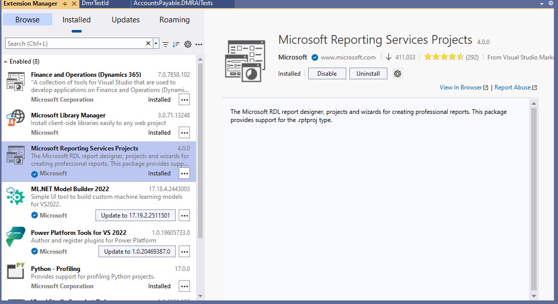
Task: Select the Power Platform Tools icon
Action: click(16, 236)
